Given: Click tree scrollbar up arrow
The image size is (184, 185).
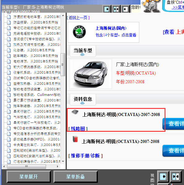Looking at the screenshot, I should (63, 15).
